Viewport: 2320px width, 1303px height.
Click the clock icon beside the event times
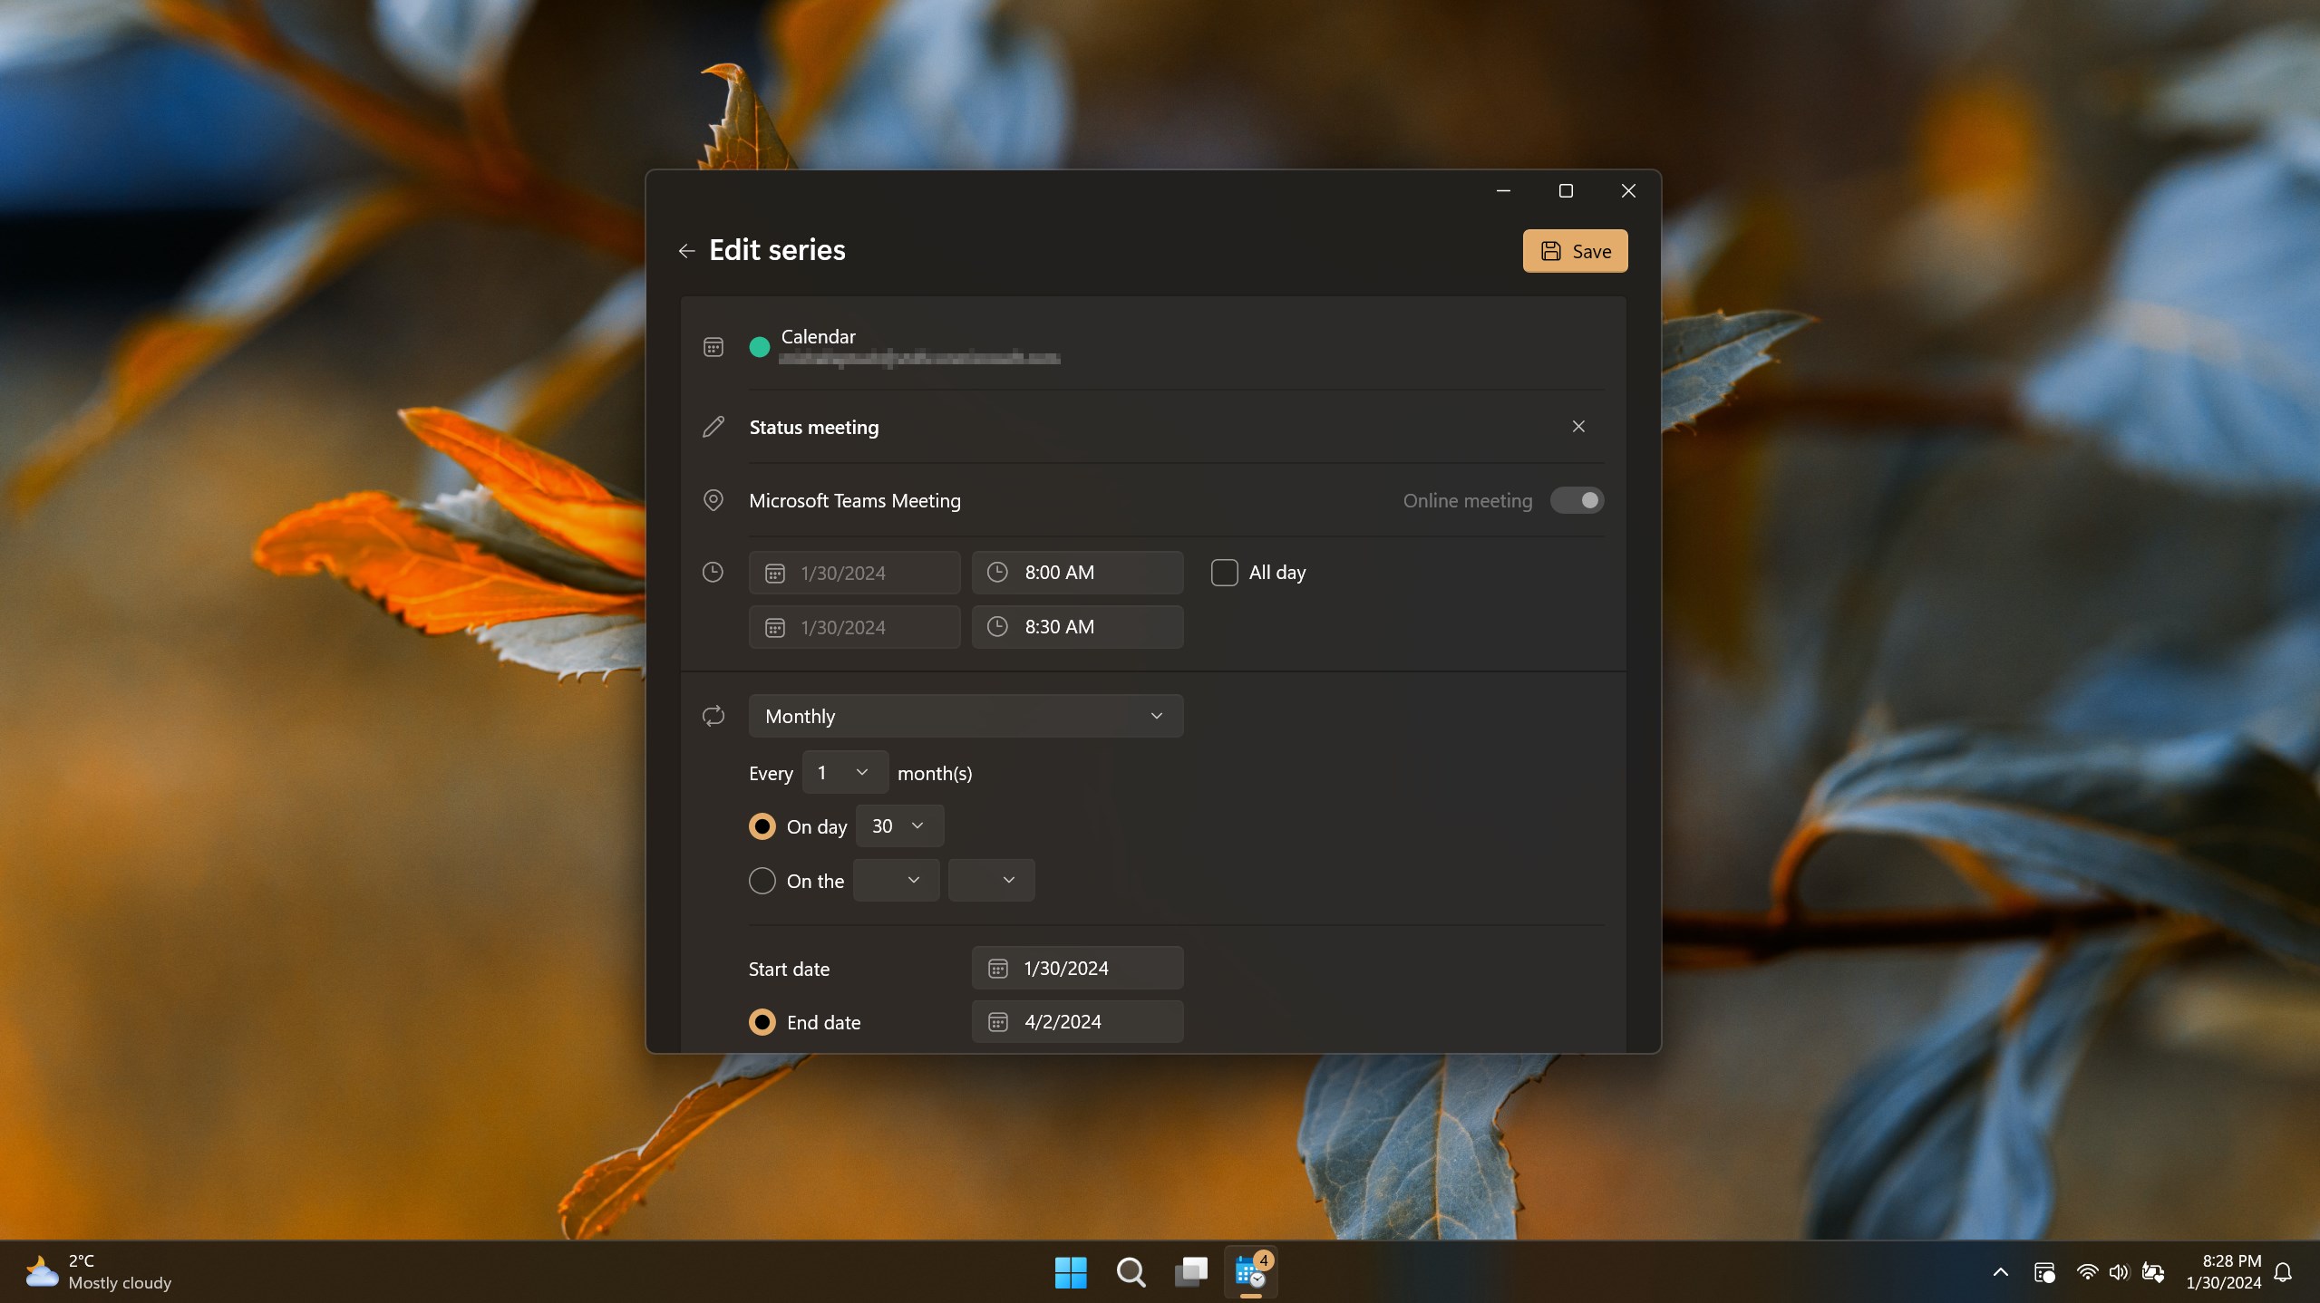(713, 572)
